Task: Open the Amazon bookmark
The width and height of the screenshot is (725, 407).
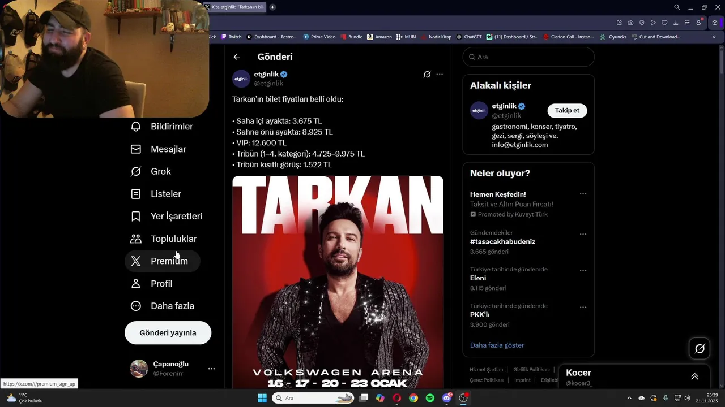Action: 379,37
